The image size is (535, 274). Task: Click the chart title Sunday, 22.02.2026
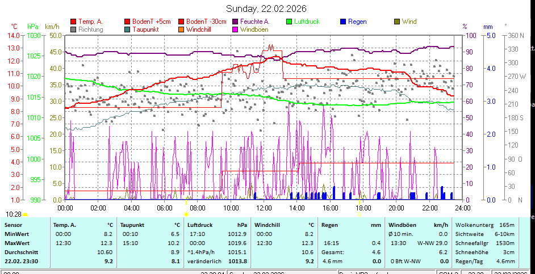pyautogui.click(x=266, y=9)
